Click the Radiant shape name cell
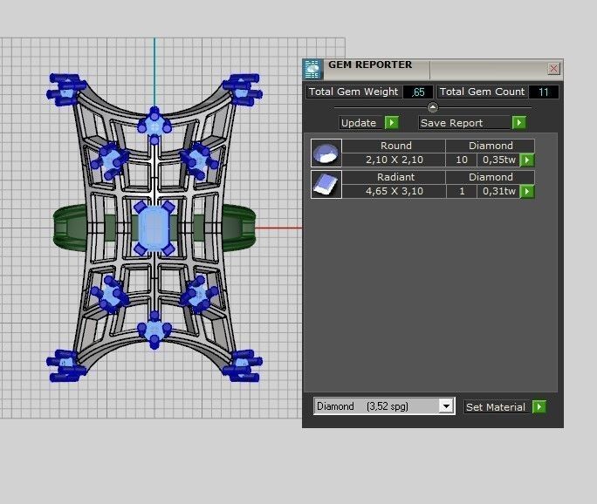This screenshot has width=597, height=504. (x=394, y=177)
